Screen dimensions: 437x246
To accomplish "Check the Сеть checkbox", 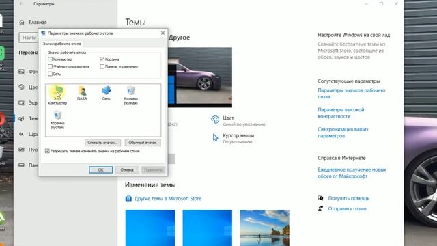I will click(50, 74).
